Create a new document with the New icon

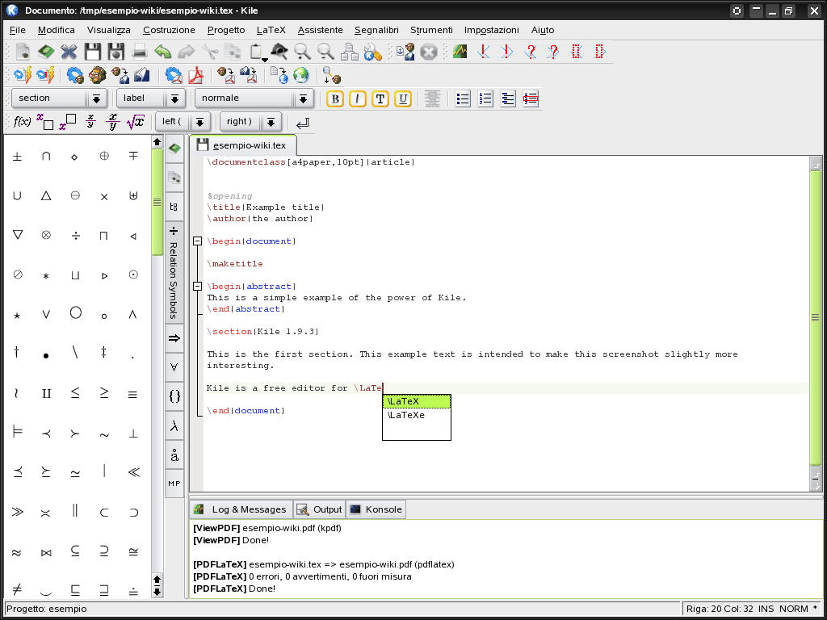click(x=23, y=52)
